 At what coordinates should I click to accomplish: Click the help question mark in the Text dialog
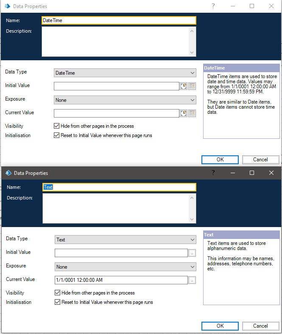[x=213, y=173]
